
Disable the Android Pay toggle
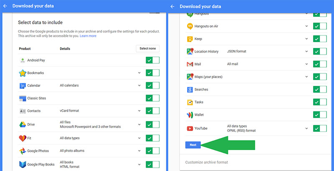[152, 60]
